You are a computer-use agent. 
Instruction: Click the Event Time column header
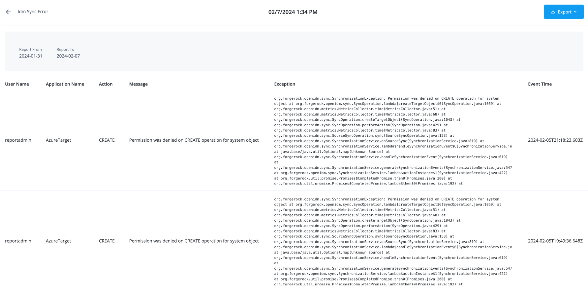click(540, 84)
